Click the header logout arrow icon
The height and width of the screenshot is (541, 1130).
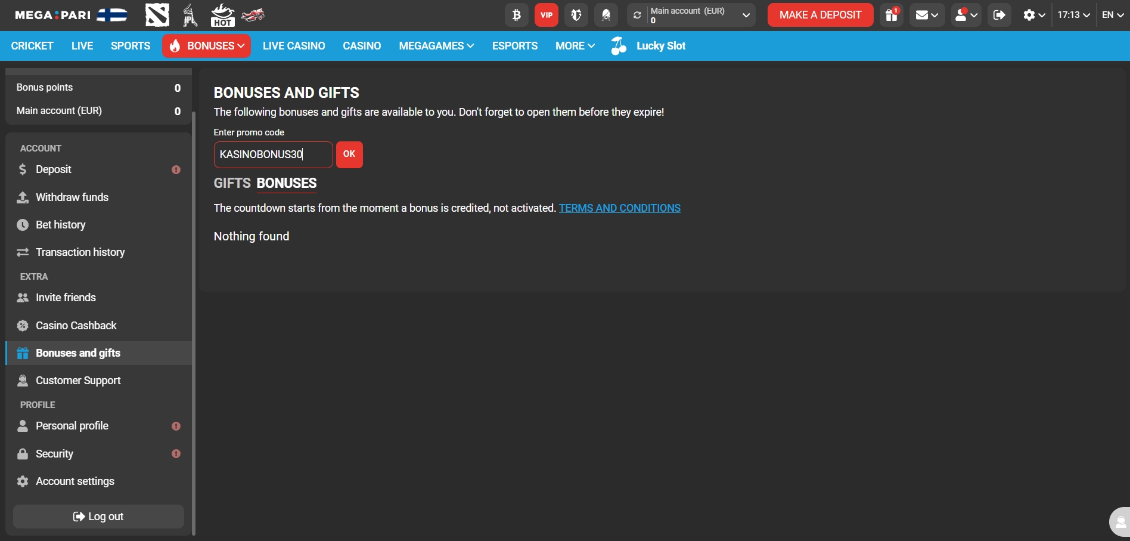999,15
